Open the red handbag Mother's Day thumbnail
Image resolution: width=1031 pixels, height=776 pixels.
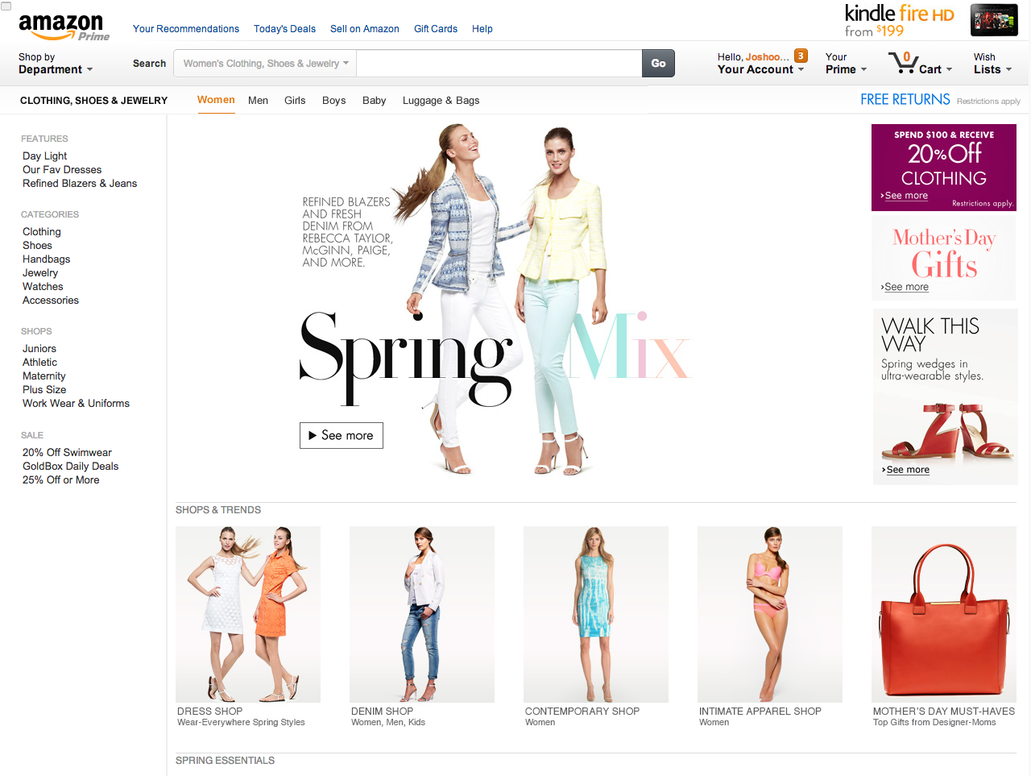click(944, 614)
